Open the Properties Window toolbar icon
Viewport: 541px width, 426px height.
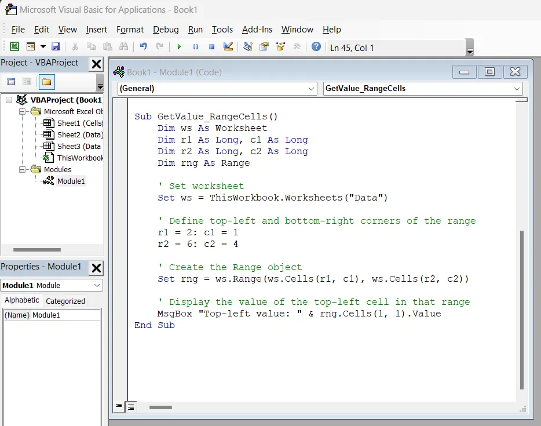(264, 46)
